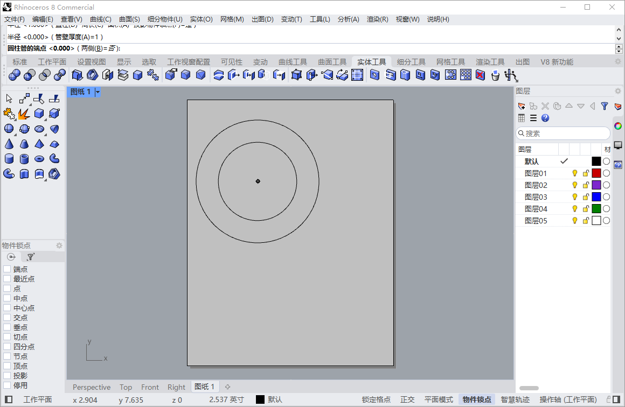Open the 物件锁点 panel gear options

pos(59,245)
